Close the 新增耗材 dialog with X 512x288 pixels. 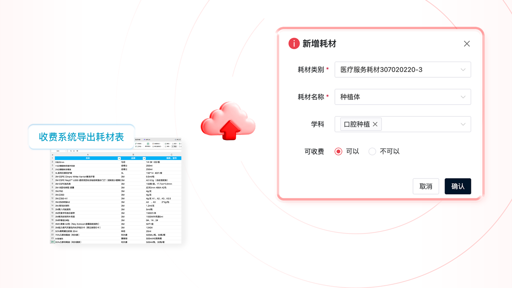coord(467,44)
